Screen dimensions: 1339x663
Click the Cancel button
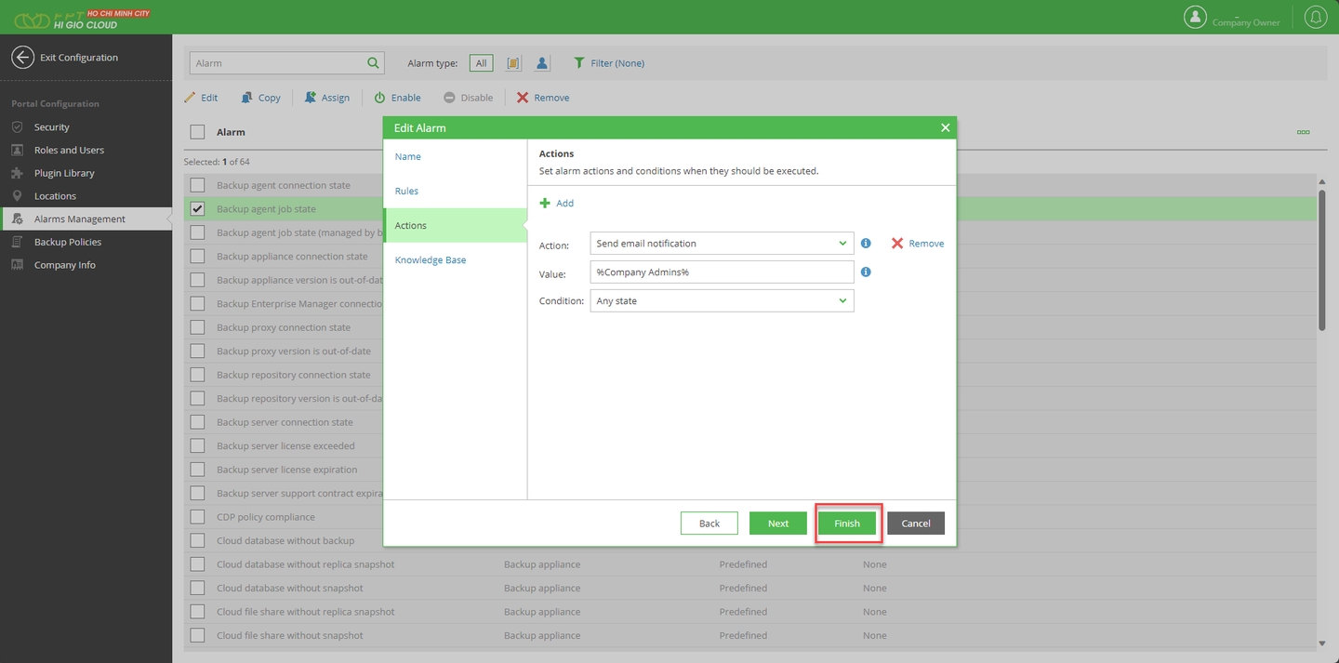pos(915,524)
